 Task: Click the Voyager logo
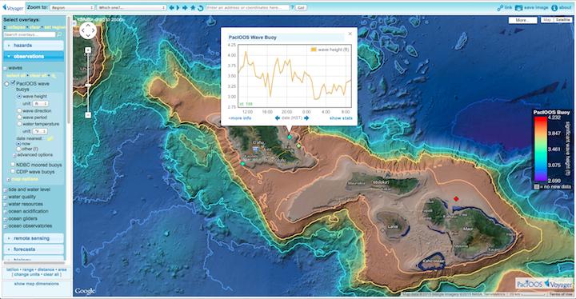[x=14, y=7]
